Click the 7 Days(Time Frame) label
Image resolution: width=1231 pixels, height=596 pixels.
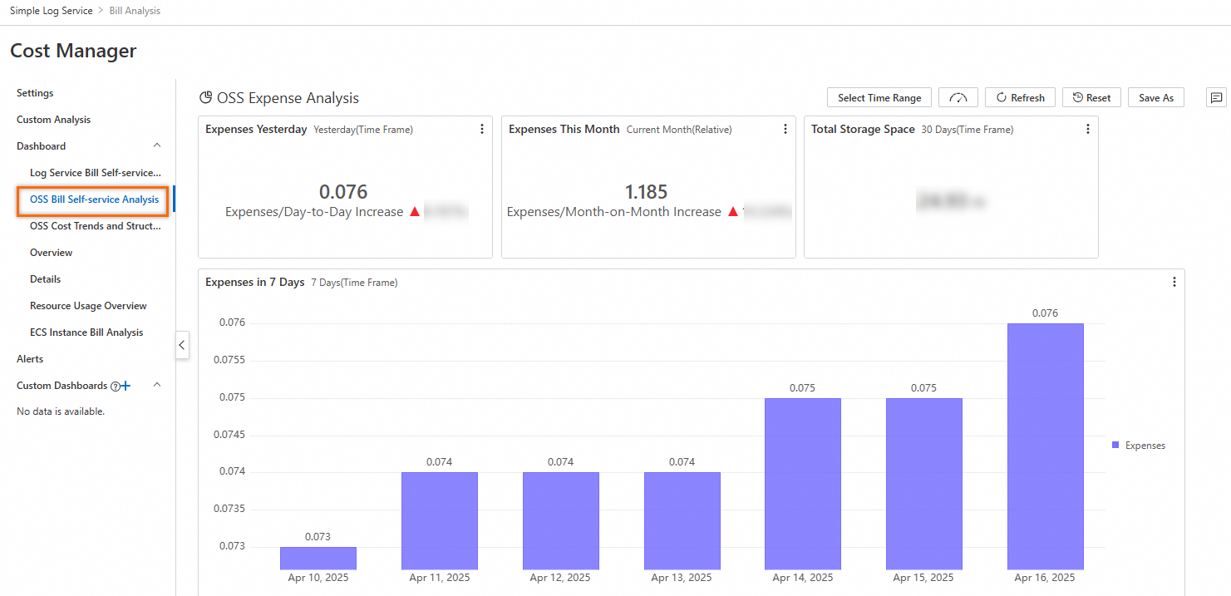point(354,283)
